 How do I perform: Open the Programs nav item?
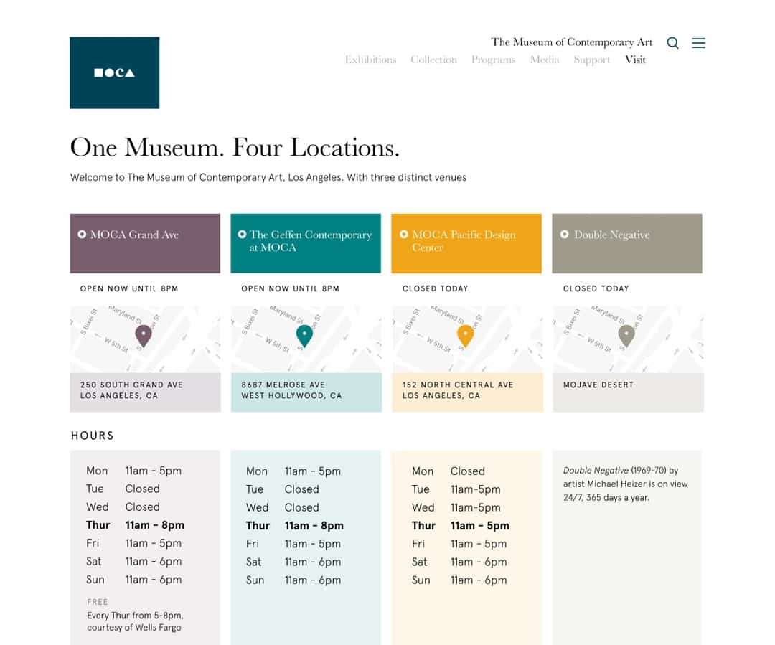(x=493, y=60)
